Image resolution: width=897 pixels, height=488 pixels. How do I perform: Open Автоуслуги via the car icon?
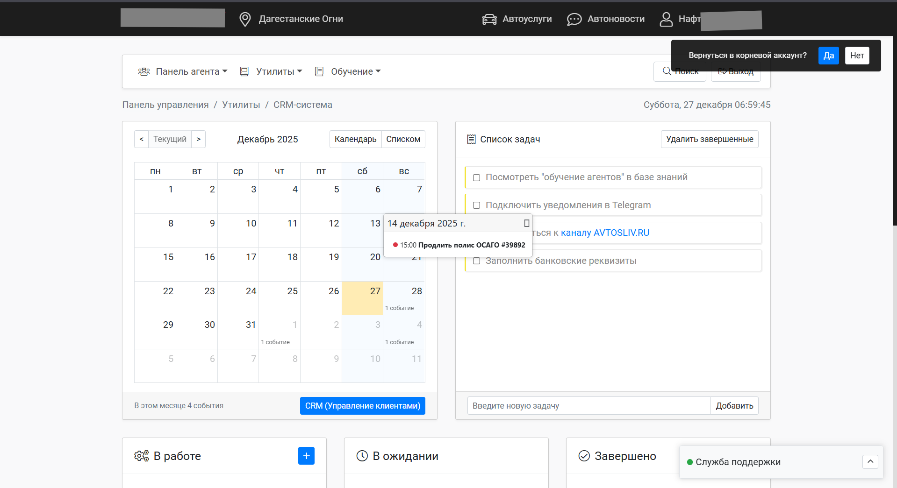click(x=489, y=19)
